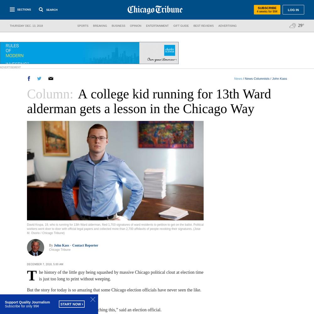This screenshot has height=314, width=314.
Task: Click the Subscribe 4 weeks button
Action: pyautogui.click(x=267, y=10)
